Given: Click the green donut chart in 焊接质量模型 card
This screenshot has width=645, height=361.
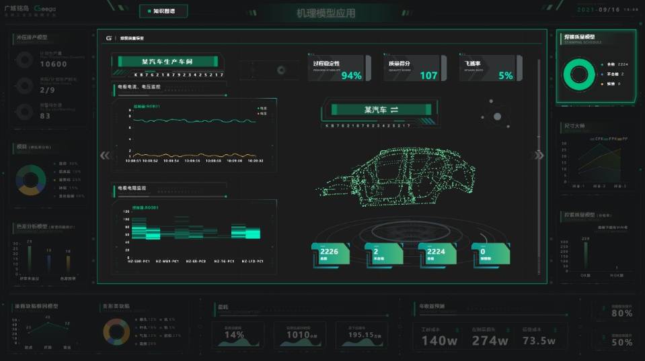Looking at the screenshot, I should click(579, 74).
